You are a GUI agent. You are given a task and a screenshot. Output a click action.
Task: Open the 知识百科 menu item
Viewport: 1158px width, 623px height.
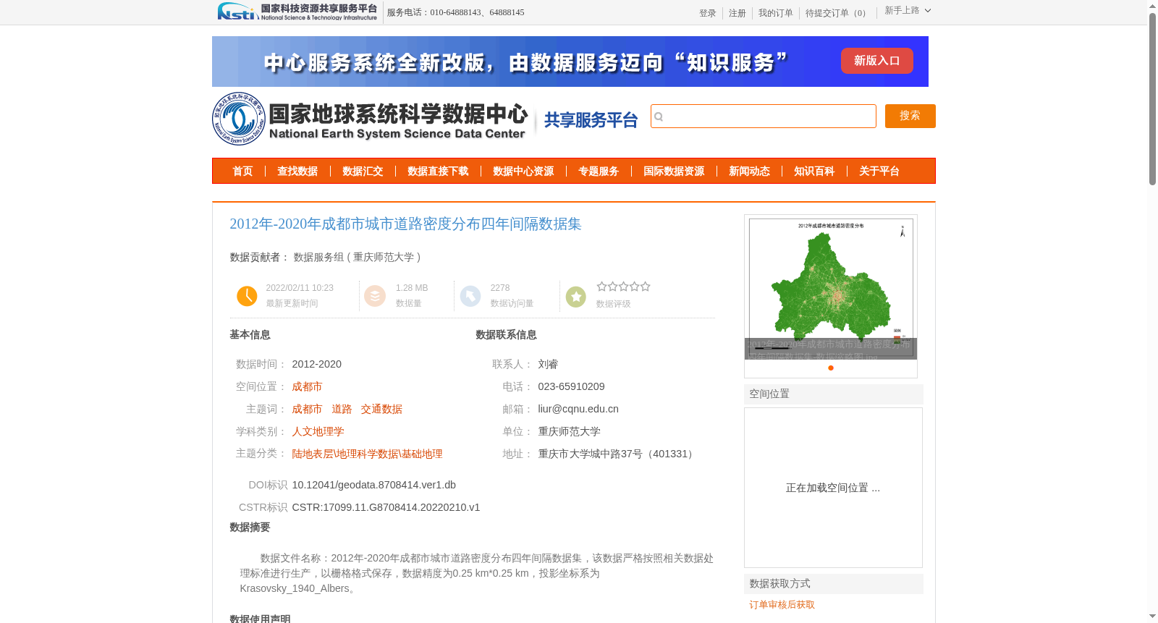pos(814,171)
